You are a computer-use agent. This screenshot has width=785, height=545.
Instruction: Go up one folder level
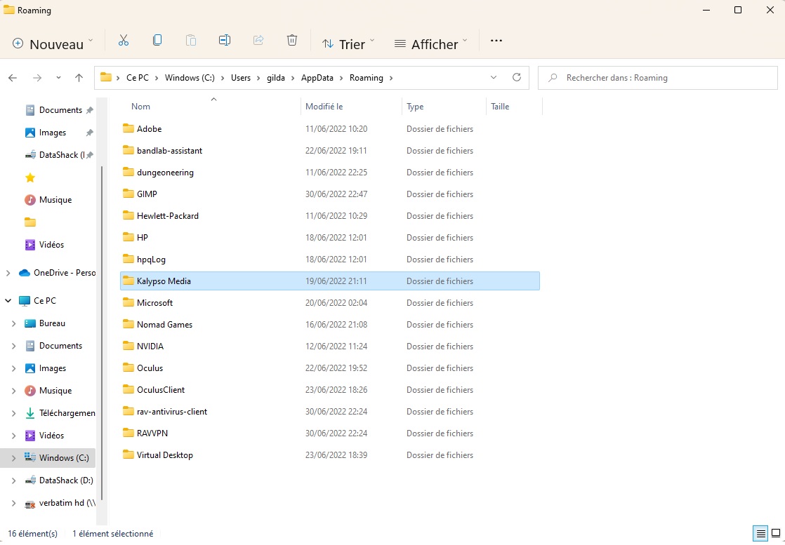[79, 78]
